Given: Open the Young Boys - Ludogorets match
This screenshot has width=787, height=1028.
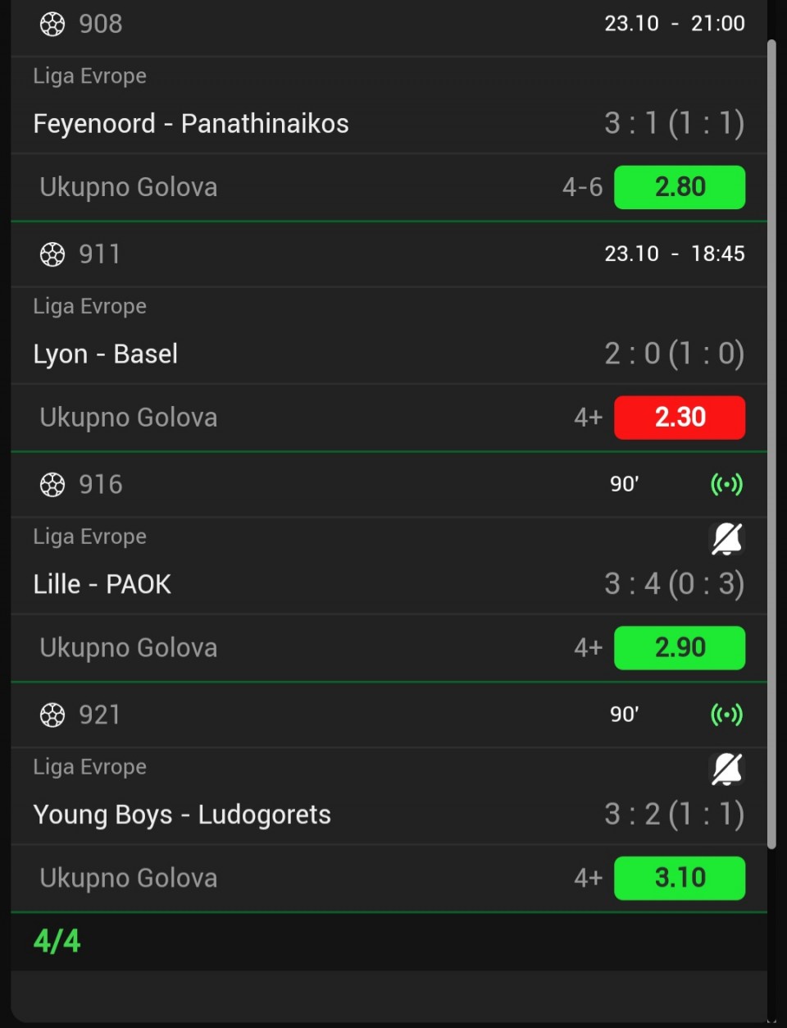Looking at the screenshot, I should (182, 816).
